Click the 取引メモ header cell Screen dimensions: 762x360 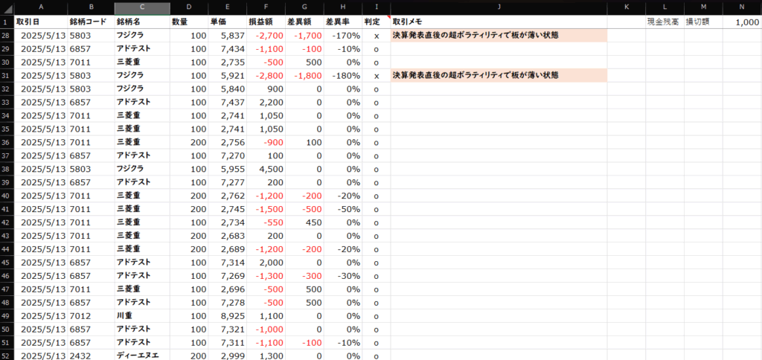499,22
